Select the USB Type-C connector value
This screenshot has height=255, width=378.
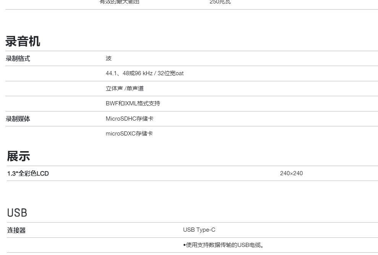tap(199, 230)
